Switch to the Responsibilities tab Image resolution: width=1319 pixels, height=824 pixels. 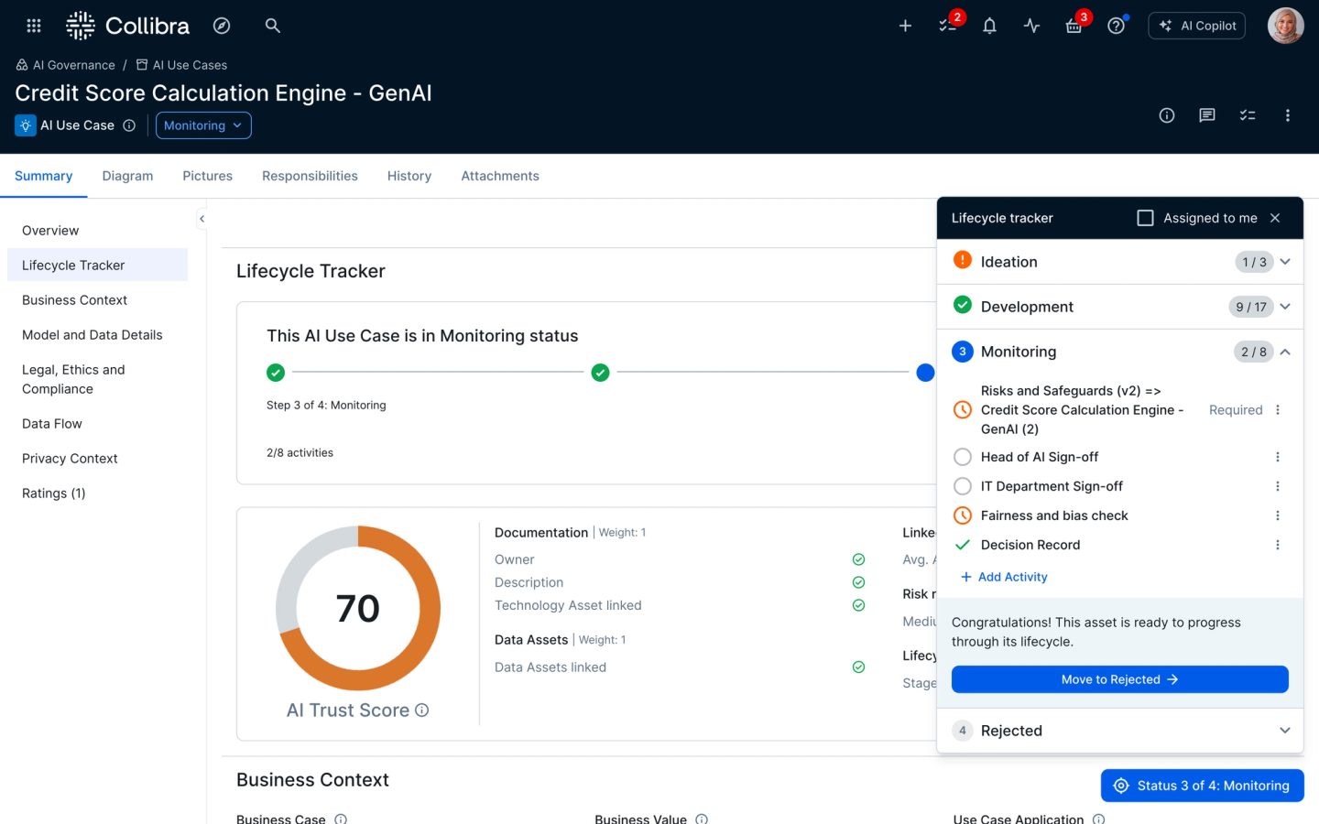click(310, 176)
